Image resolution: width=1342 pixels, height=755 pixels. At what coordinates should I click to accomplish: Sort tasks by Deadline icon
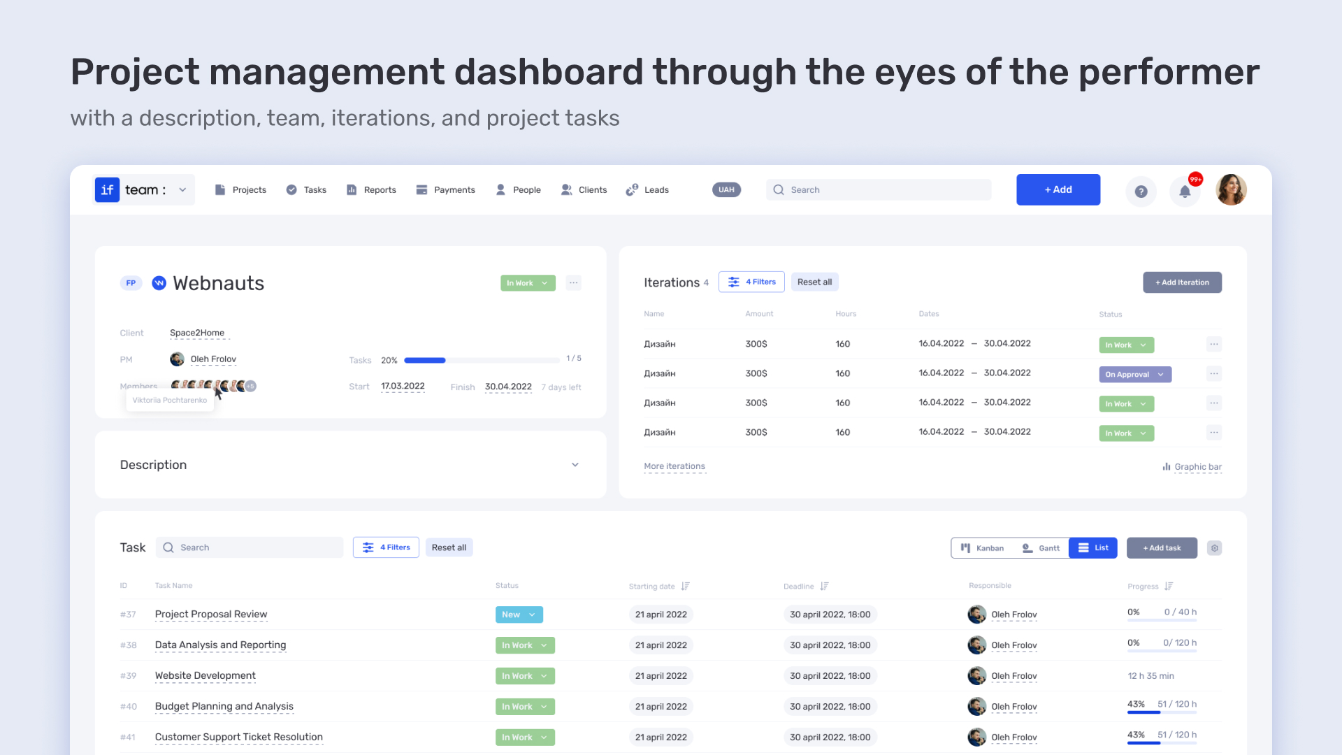[x=824, y=587]
